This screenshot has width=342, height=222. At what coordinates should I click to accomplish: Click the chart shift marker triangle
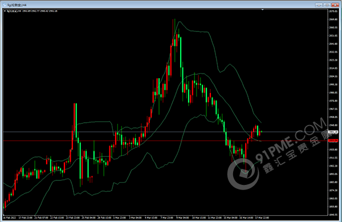262,10
